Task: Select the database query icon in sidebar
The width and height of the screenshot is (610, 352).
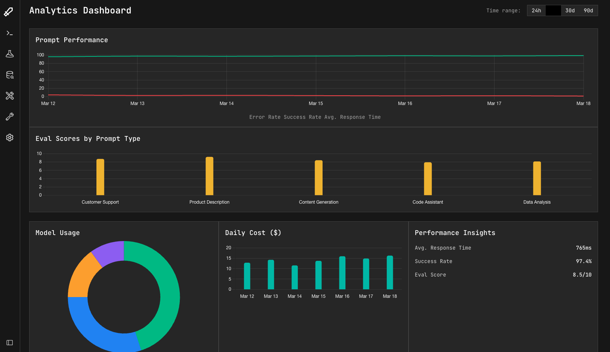Action: pos(9,75)
